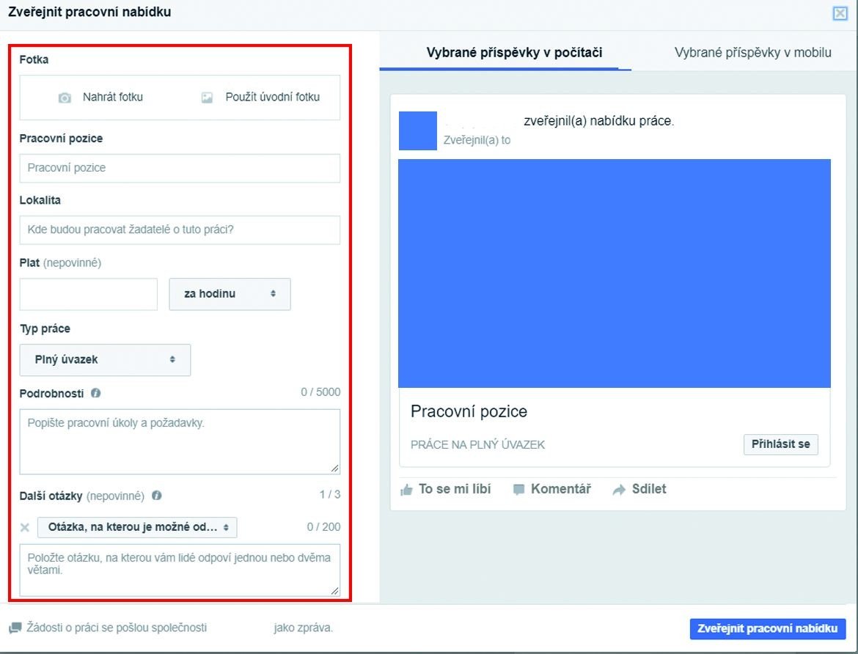Open the 'za hodinu' salary period dropdown
This screenshot has height=654, width=858.
(x=230, y=294)
